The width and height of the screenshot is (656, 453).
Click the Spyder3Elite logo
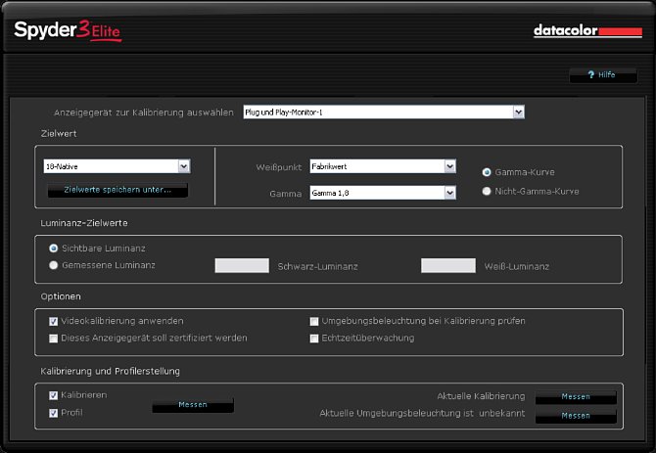point(68,31)
